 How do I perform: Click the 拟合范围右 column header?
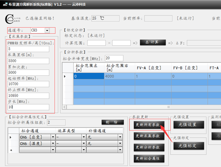click(119, 68)
